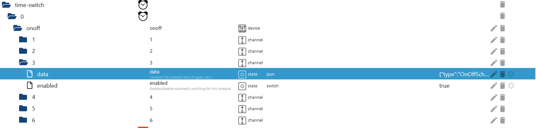
Task: Edit the data state object
Action: tap(493, 74)
